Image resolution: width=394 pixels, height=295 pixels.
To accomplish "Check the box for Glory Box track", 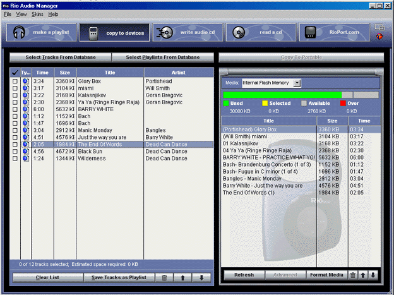I will point(15,81).
